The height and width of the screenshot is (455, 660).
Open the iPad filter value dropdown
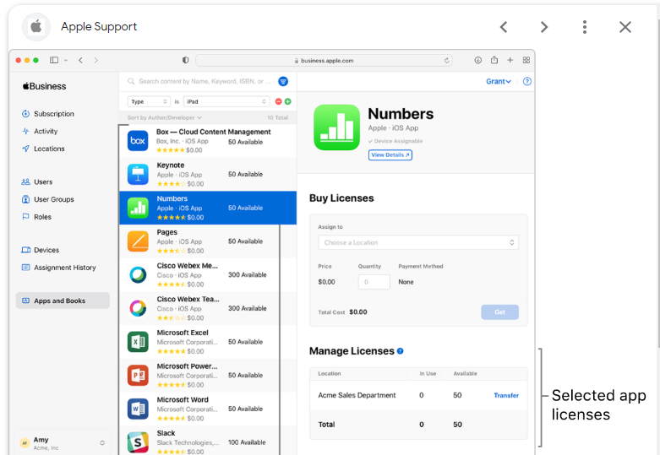(x=226, y=101)
